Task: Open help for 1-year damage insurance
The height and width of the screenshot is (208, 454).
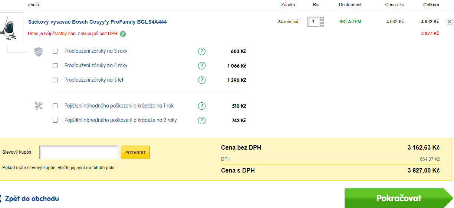Action: (x=202, y=106)
